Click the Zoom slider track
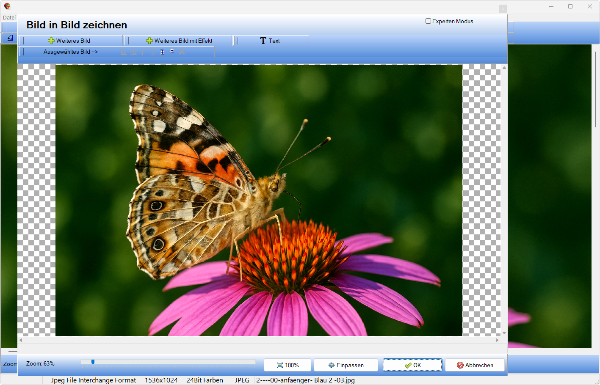 pos(169,362)
